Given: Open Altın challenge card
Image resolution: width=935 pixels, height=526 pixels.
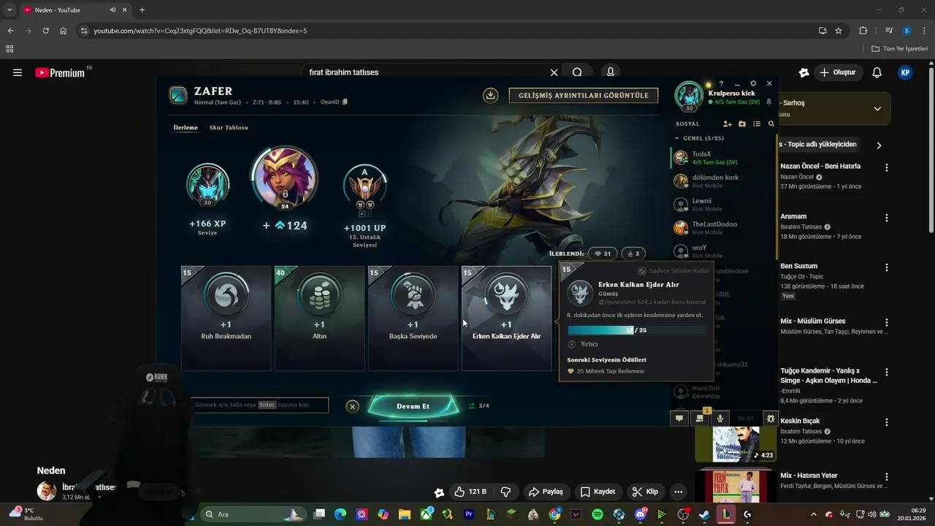Looking at the screenshot, I should [x=319, y=319].
